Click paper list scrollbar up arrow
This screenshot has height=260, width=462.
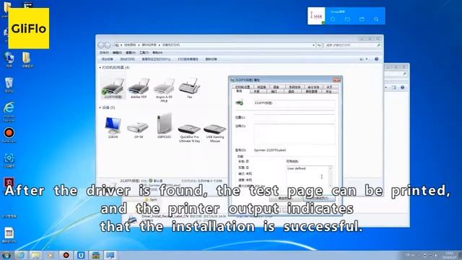[331, 168]
